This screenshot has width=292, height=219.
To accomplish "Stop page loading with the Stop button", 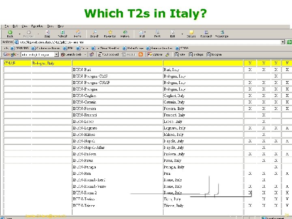I will click(x=47, y=34).
